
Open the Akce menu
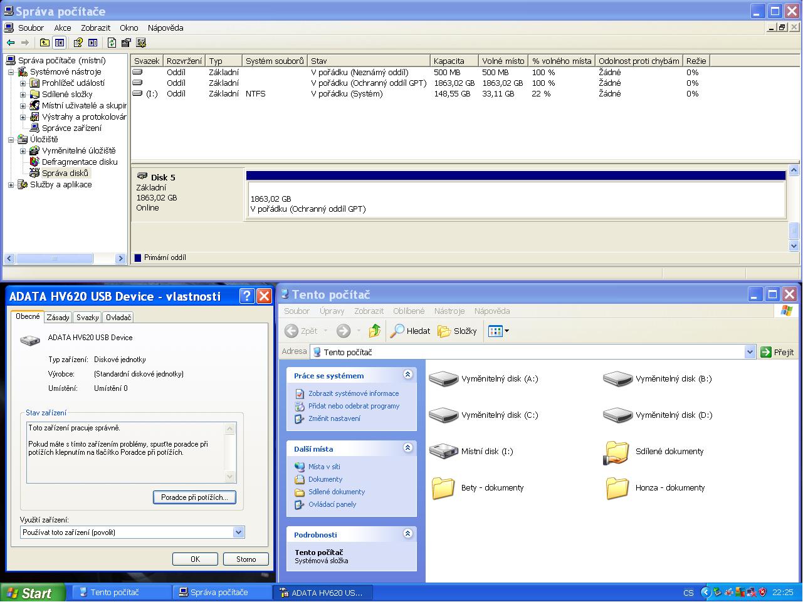tap(62, 28)
